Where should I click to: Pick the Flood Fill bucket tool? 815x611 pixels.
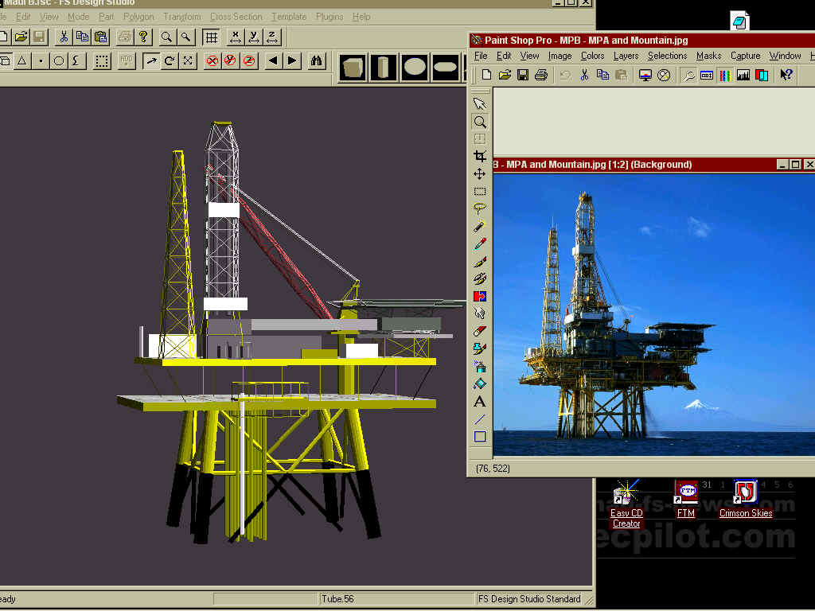pos(480,384)
